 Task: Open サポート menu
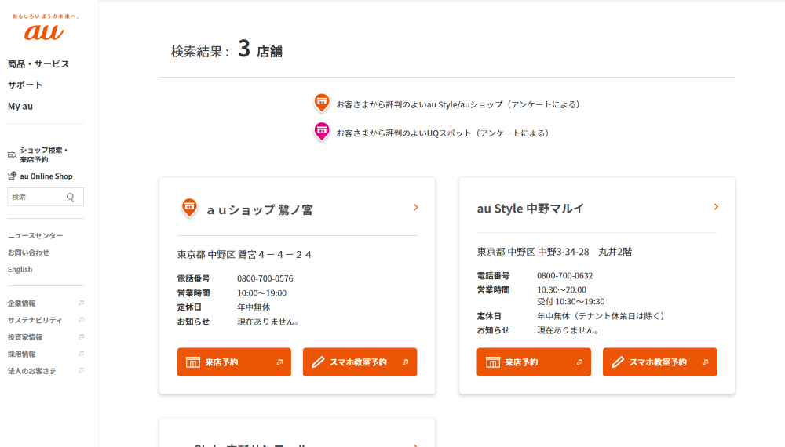(25, 85)
